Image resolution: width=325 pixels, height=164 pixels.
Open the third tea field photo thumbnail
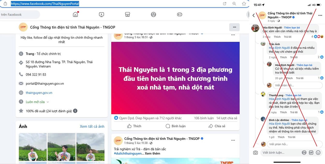pyautogui.click(x=90, y=147)
